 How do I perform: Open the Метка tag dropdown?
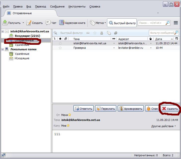click(x=98, y=23)
